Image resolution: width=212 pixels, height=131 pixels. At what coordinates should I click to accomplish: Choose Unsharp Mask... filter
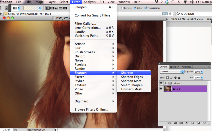tap(134, 89)
